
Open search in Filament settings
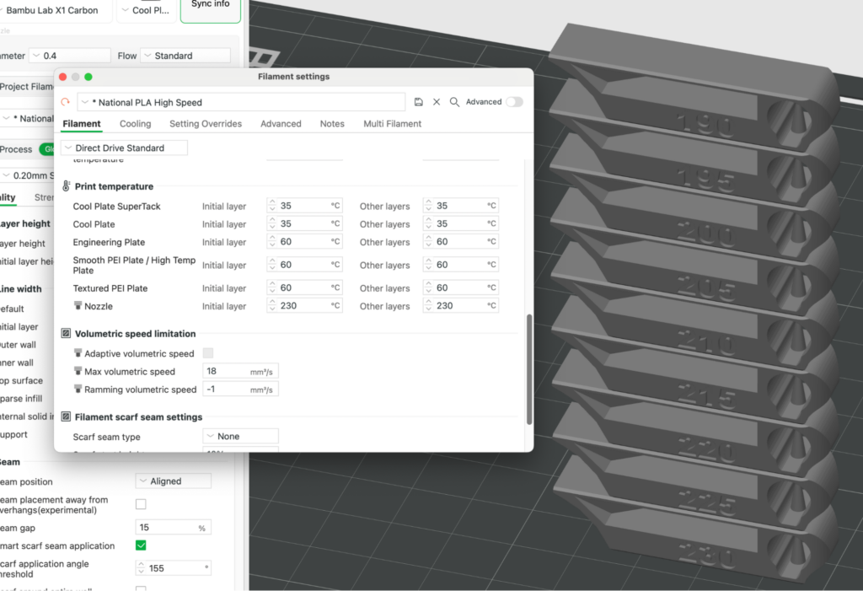coord(454,102)
